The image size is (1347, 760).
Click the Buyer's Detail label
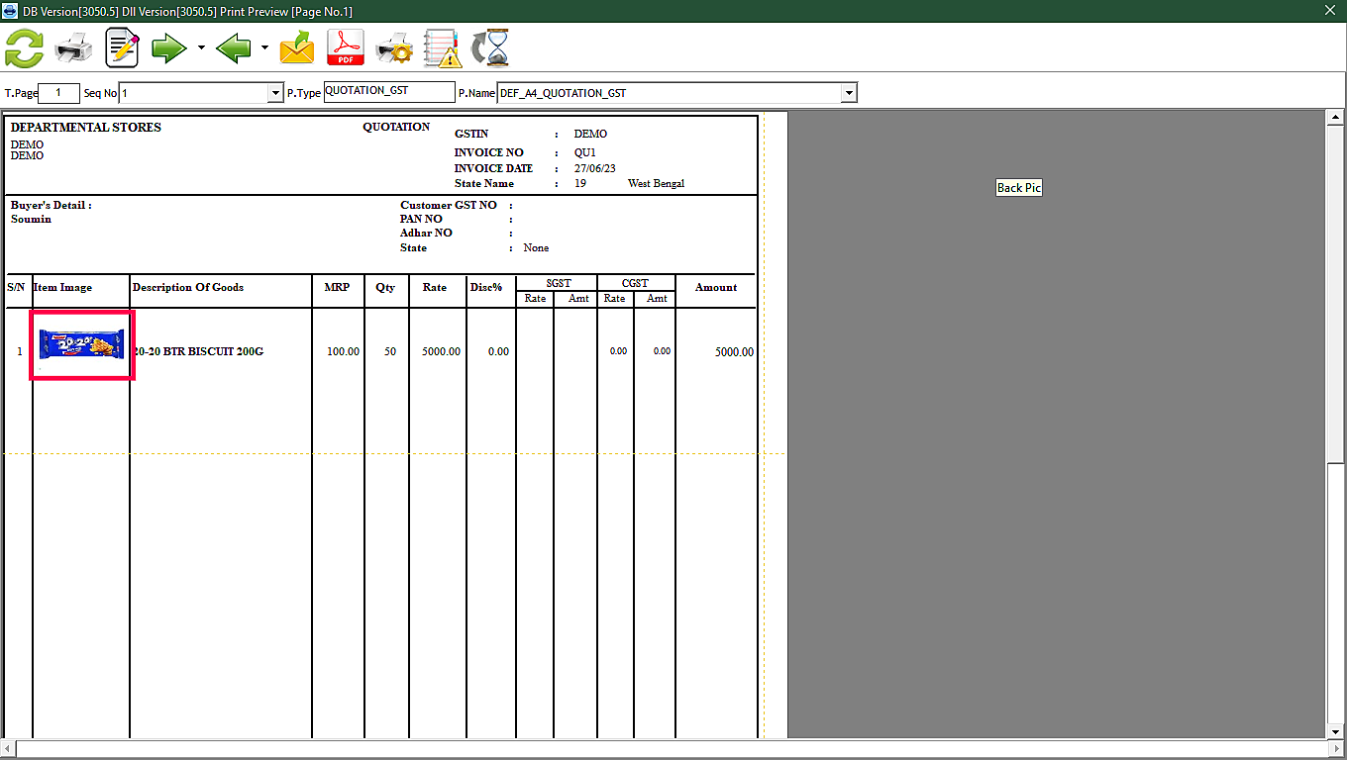(x=52, y=206)
